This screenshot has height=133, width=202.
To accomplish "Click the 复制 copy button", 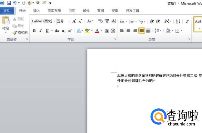I will point(19,26).
